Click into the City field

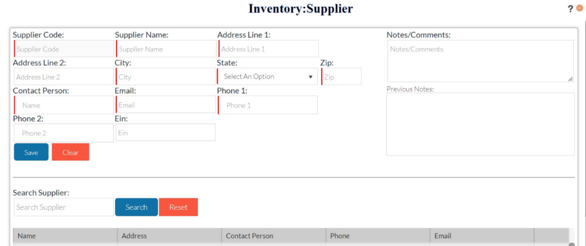pyautogui.click(x=166, y=77)
